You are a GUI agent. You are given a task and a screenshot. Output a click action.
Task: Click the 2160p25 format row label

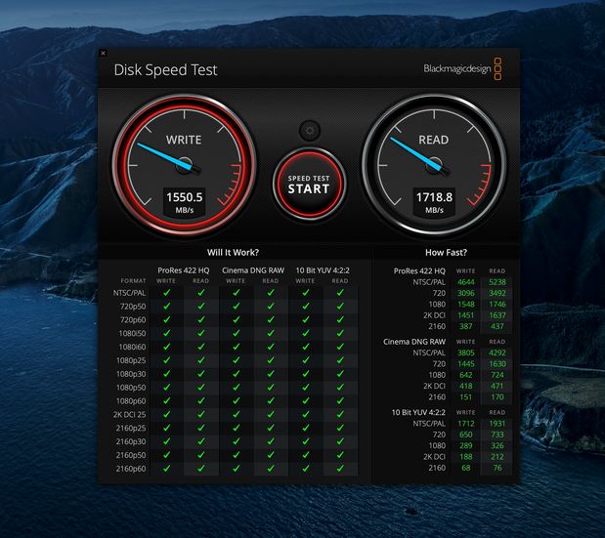pos(131,429)
